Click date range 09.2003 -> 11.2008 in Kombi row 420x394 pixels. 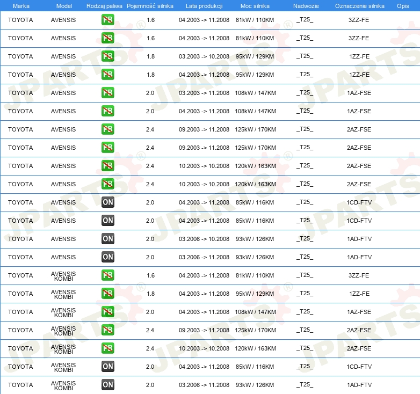pos(204,330)
